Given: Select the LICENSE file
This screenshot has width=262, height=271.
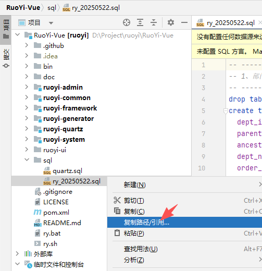Looking at the screenshot, I should tap(56, 202).
